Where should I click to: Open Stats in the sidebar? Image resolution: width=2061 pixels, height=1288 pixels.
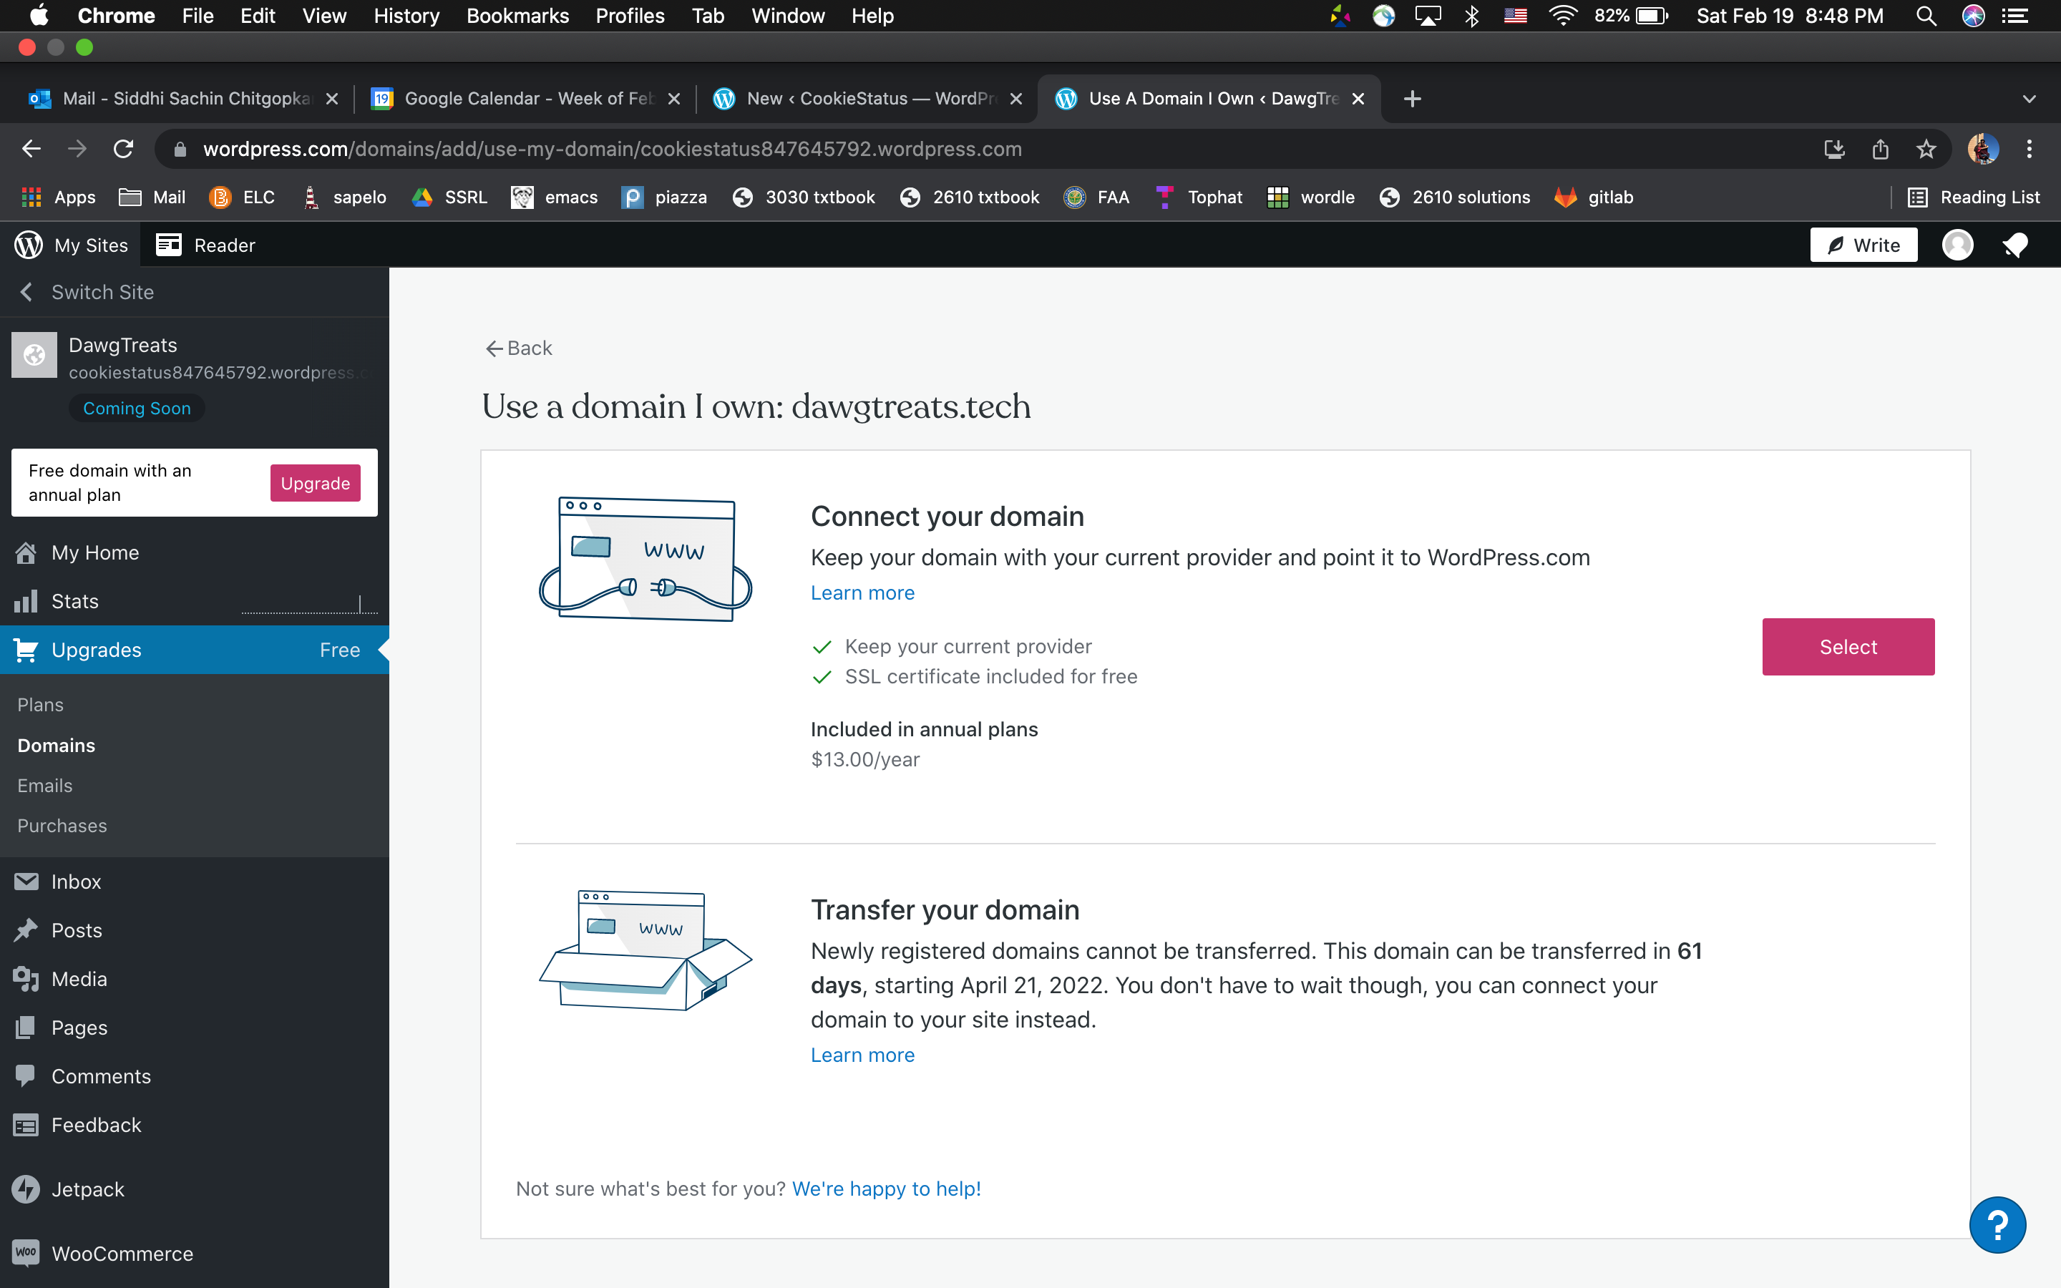tap(75, 601)
